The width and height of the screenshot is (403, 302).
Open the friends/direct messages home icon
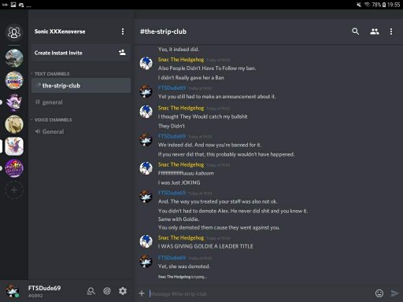pos(14,32)
